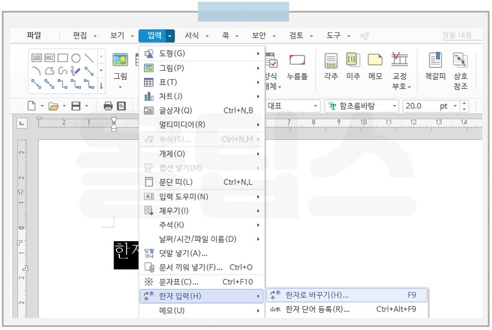Expand the 도구 dropdown arrow
Screen dimensions: 492x330
(x=348, y=37)
